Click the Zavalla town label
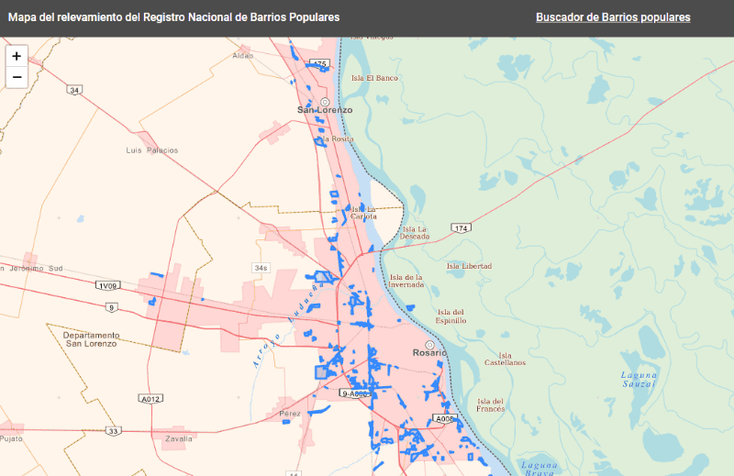Image resolution: width=734 pixels, height=476 pixels. 178,438
